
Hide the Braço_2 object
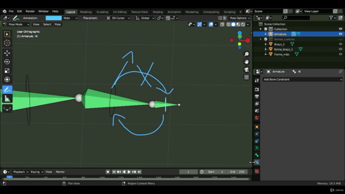click(x=340, y=44)
